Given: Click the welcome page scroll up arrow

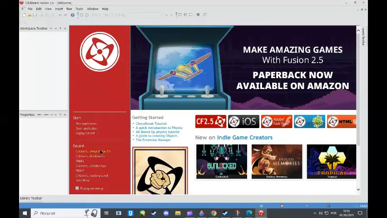Looking at the screenshot, I should pos(358,30).
